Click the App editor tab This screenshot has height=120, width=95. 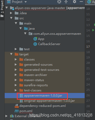coord(90,2)
